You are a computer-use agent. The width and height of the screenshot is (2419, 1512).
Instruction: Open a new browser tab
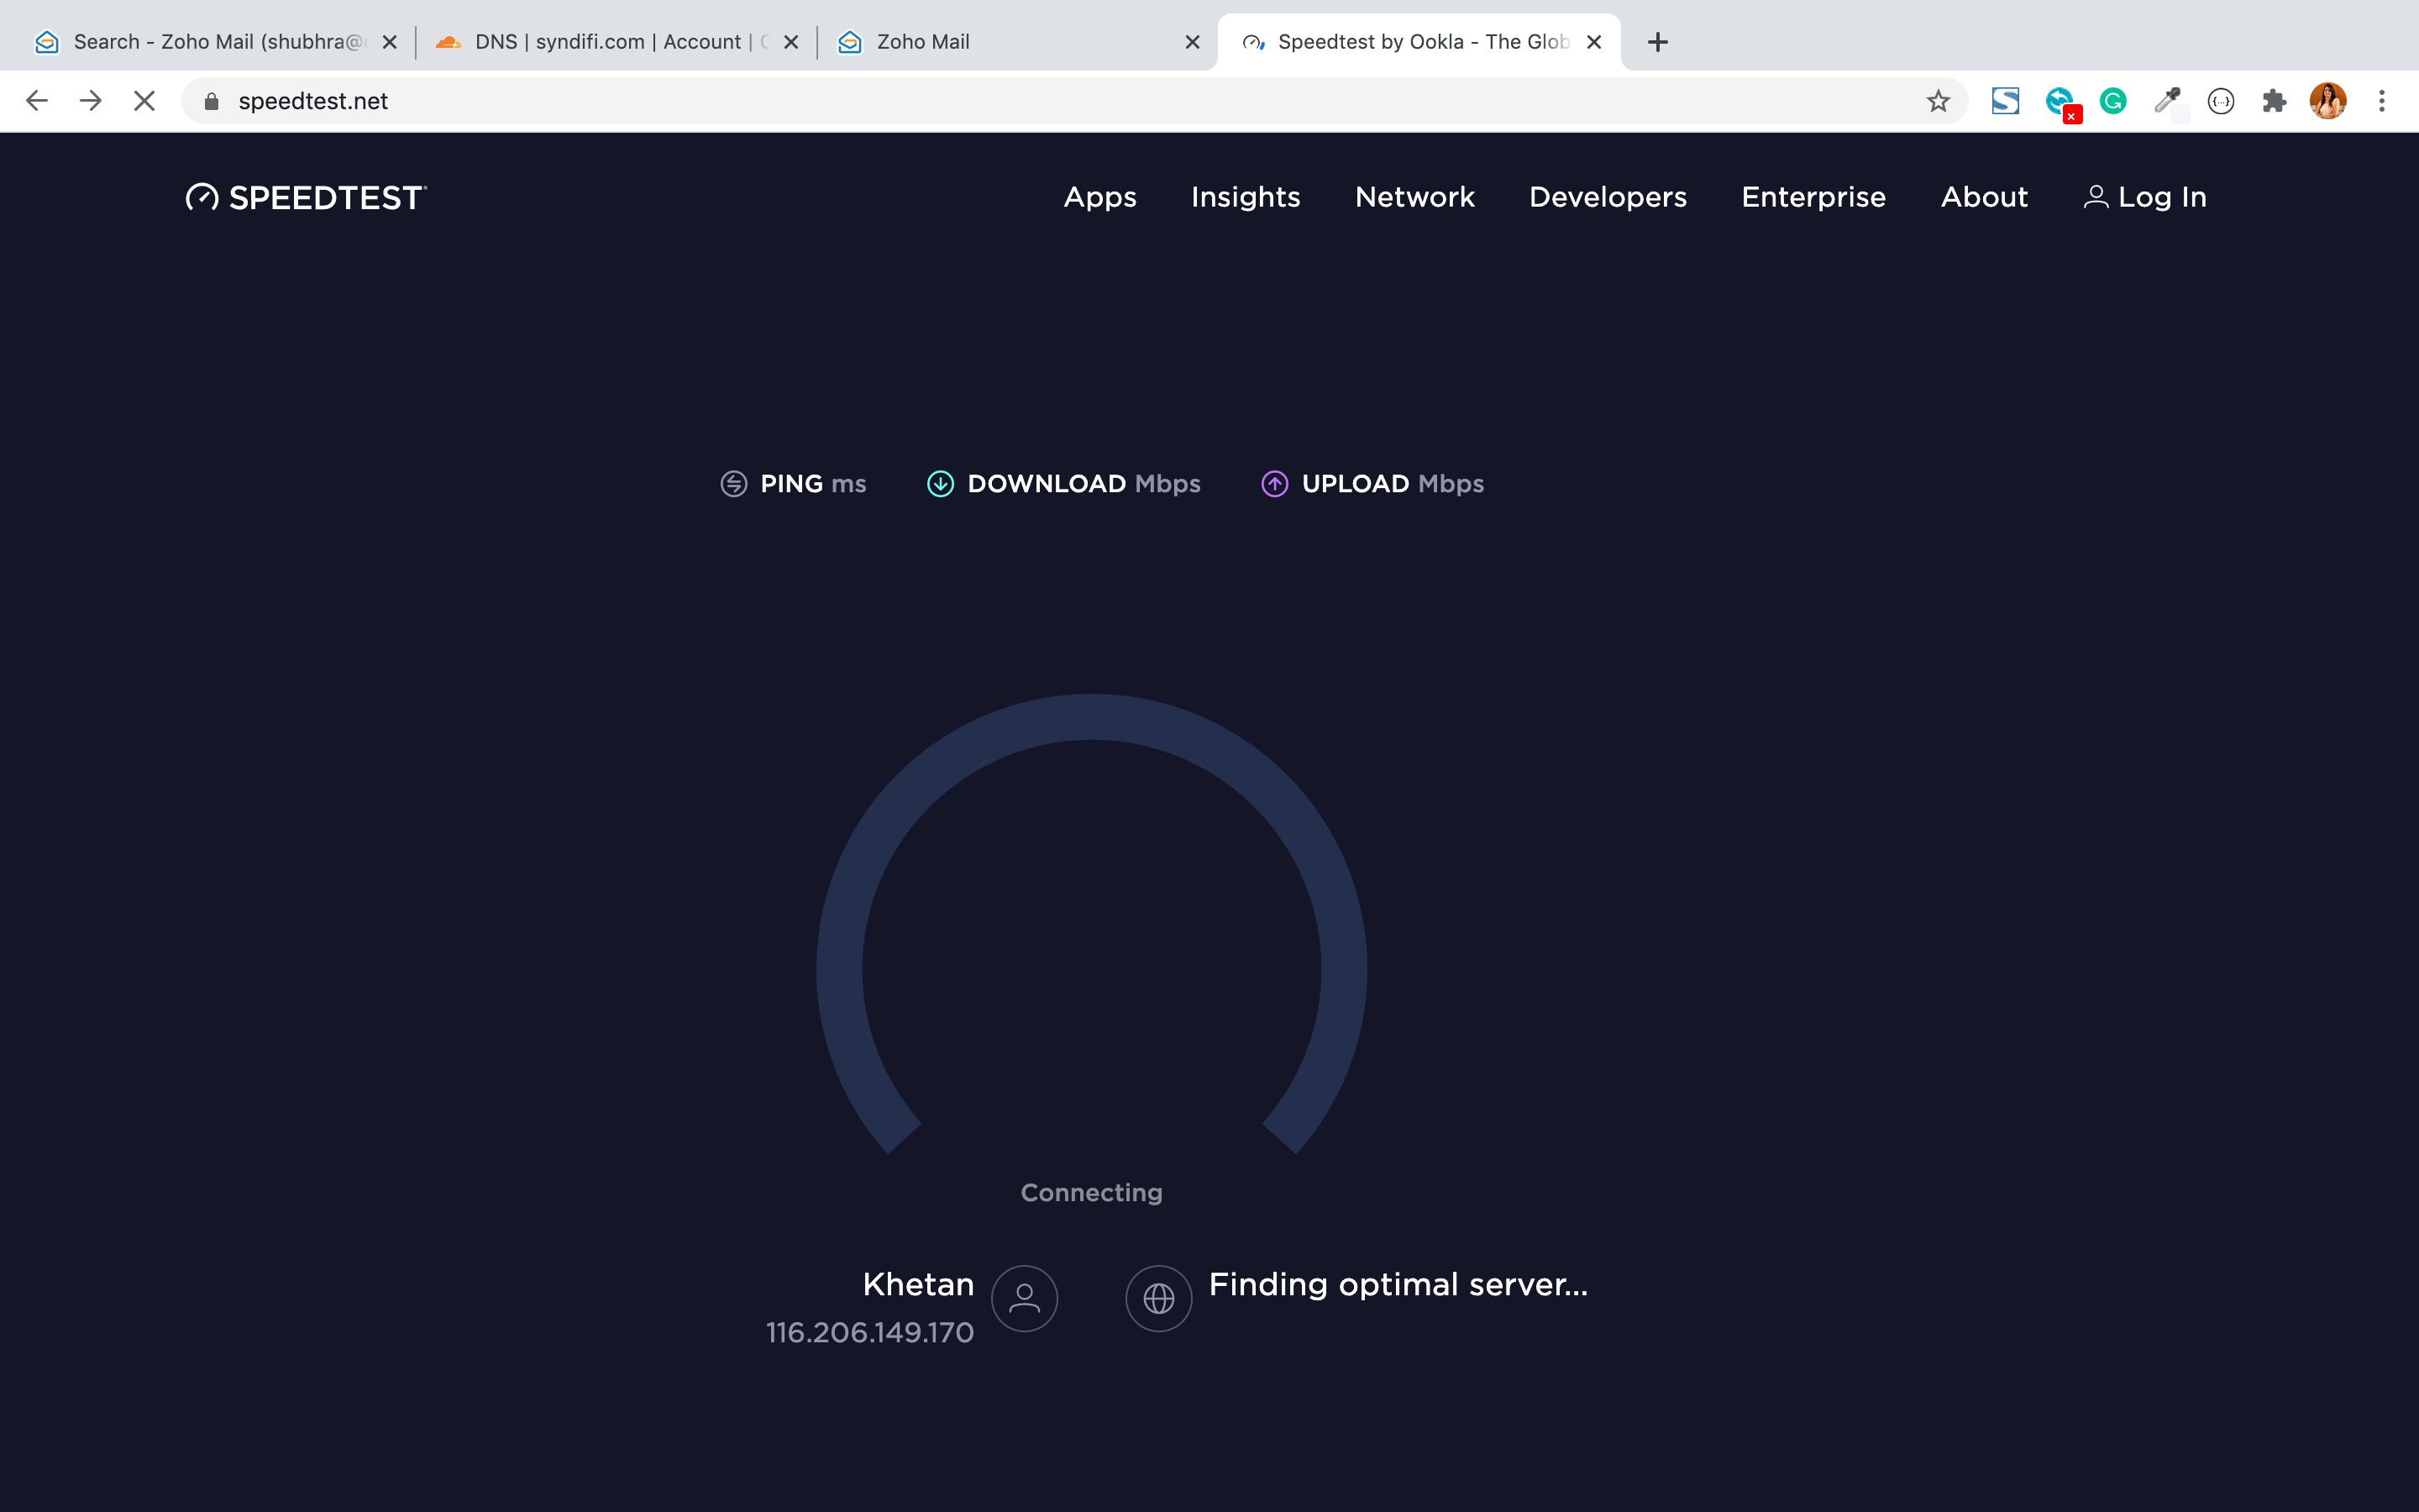[1657, 42]
